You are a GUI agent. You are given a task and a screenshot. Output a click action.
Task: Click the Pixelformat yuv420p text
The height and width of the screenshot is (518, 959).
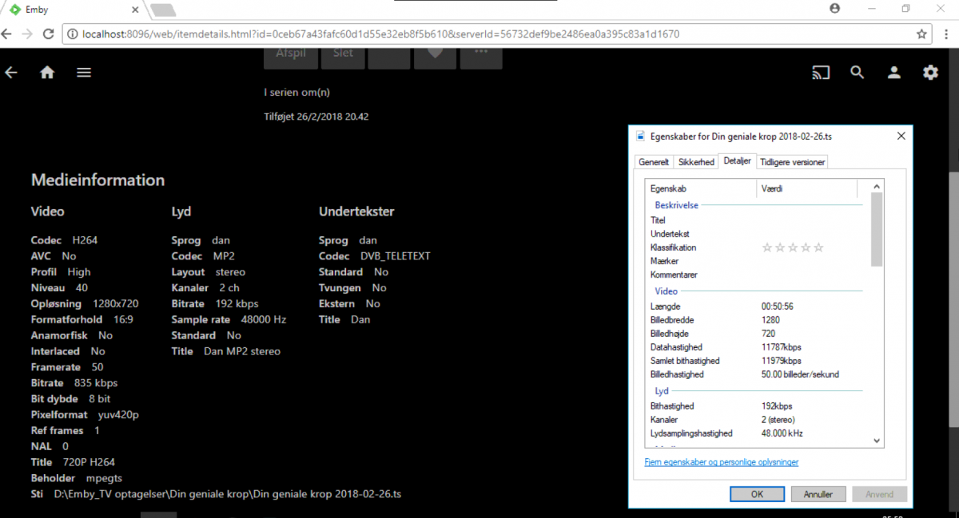pyautogui.click(x=85, y=415)
